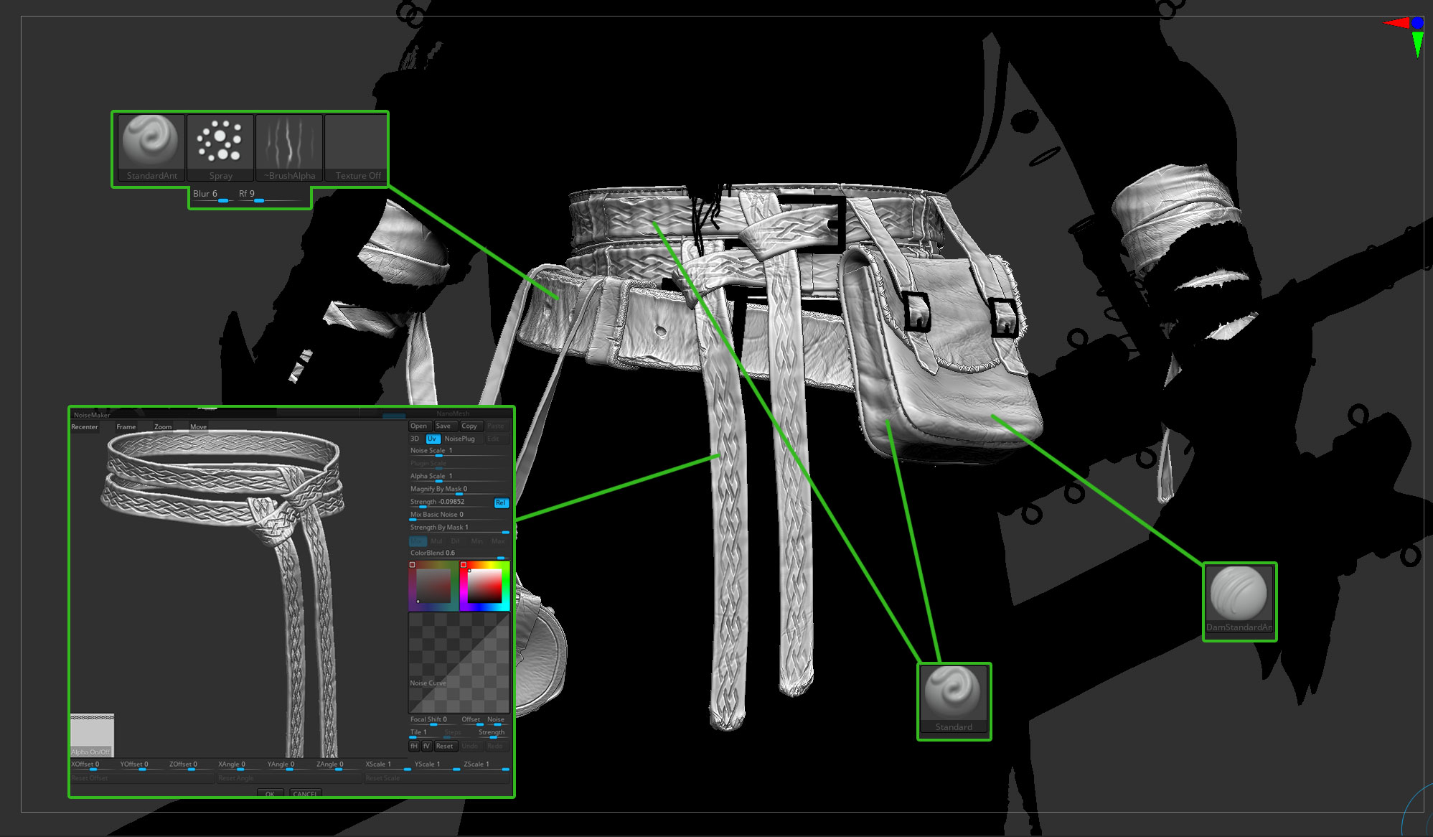The height and width of the screenshot is (837, 1433).
Task: Open the NoisePlug options
Action: pyautogui.click(x=459, y=439)
